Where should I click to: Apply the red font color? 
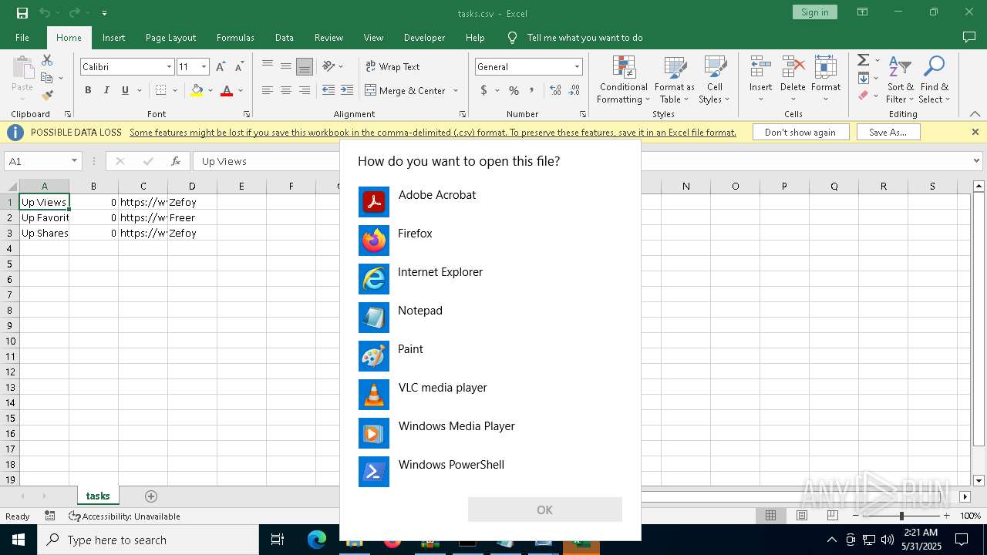pos(227,90)
